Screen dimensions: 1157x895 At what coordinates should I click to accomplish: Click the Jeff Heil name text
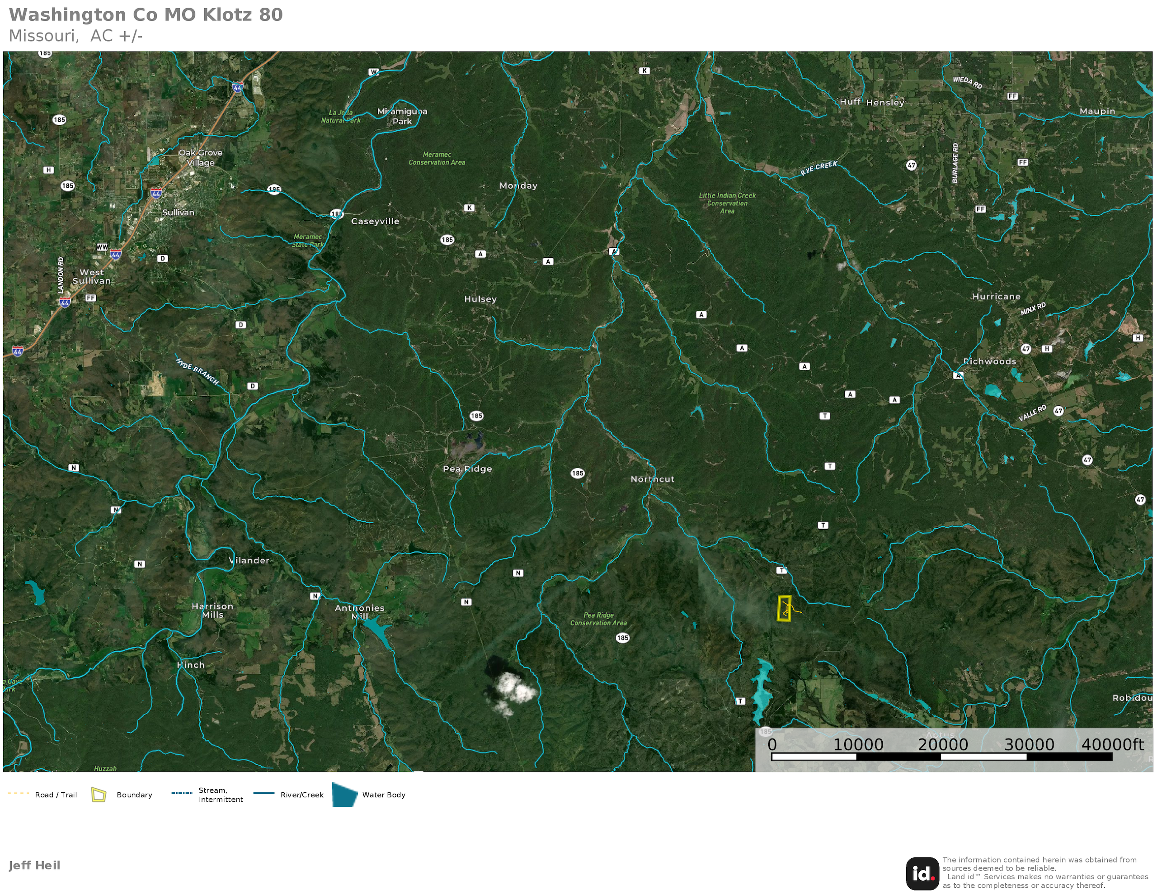(34, 865)
